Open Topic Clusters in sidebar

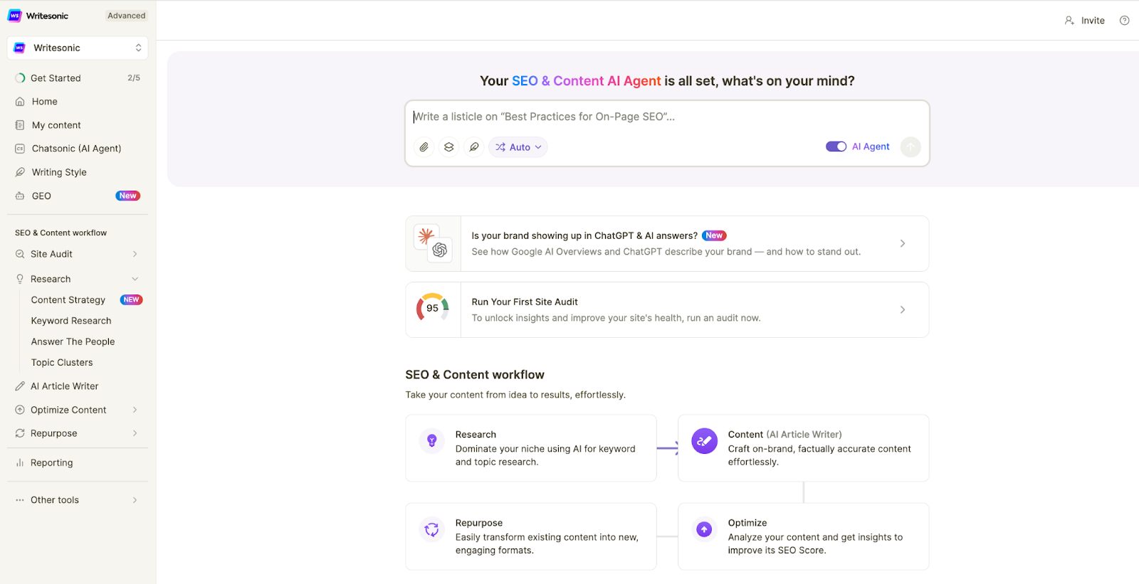pos(62,362)
